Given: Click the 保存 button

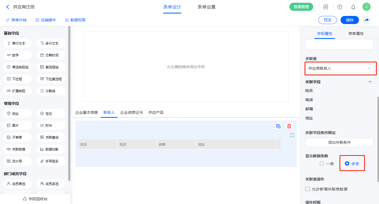Looking at the screenshot, I should [x=349, y=20].
